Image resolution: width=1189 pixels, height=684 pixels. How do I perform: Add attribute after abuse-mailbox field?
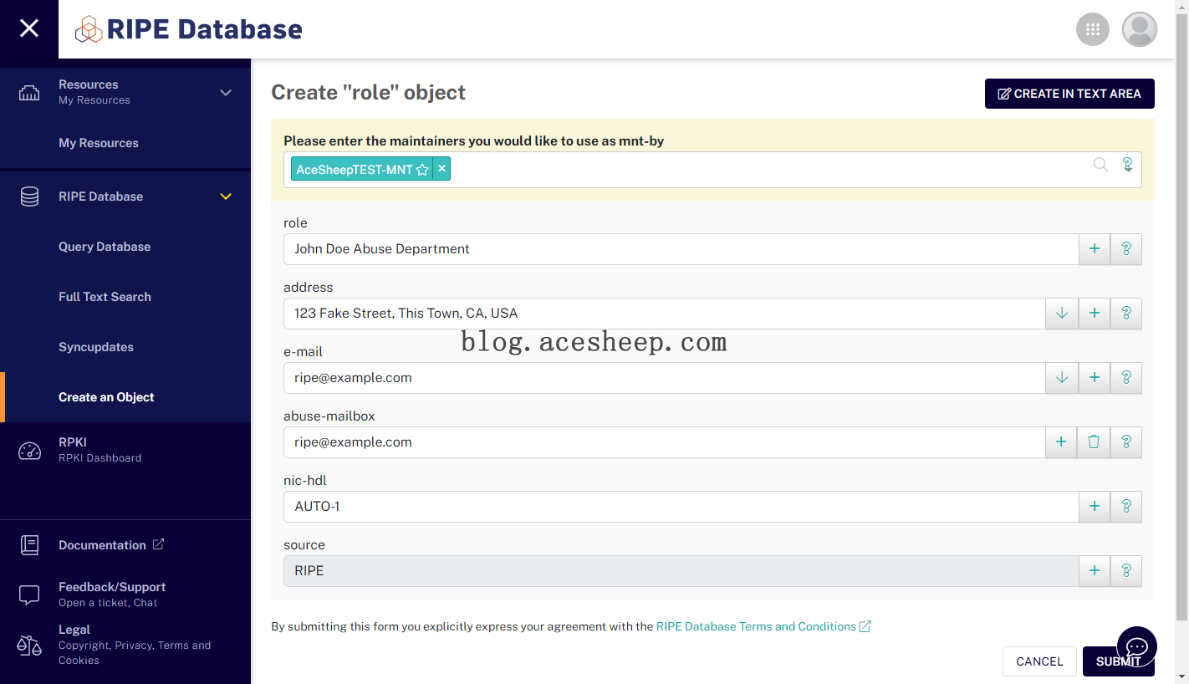[x=1062, y=442]
